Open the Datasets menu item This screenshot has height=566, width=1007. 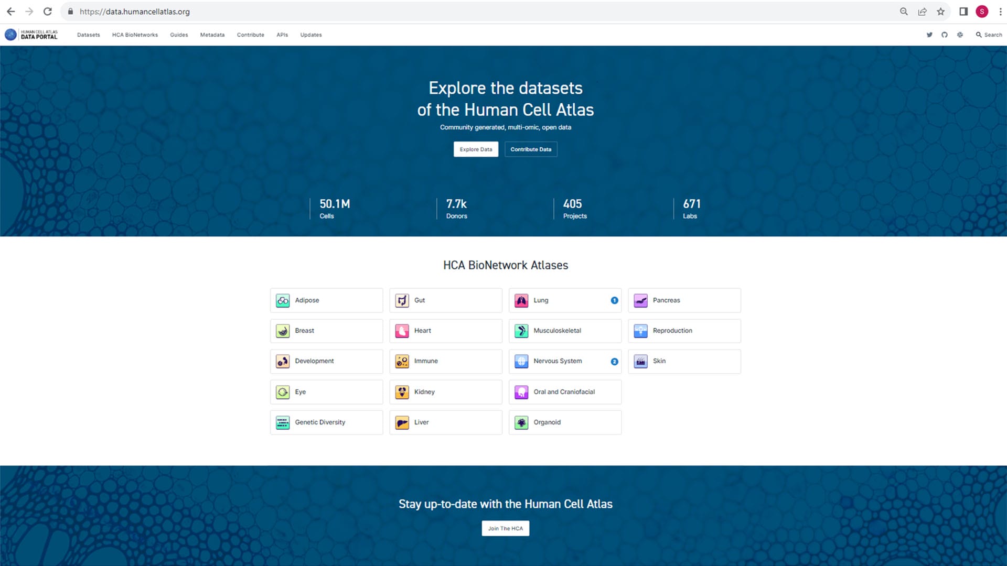(88, 35)
